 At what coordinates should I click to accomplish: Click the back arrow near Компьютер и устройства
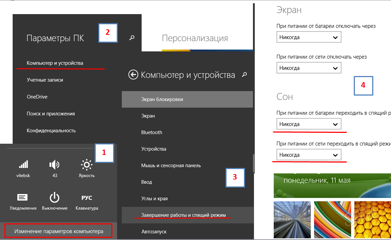pyautogui.click(x=133, y=75)
